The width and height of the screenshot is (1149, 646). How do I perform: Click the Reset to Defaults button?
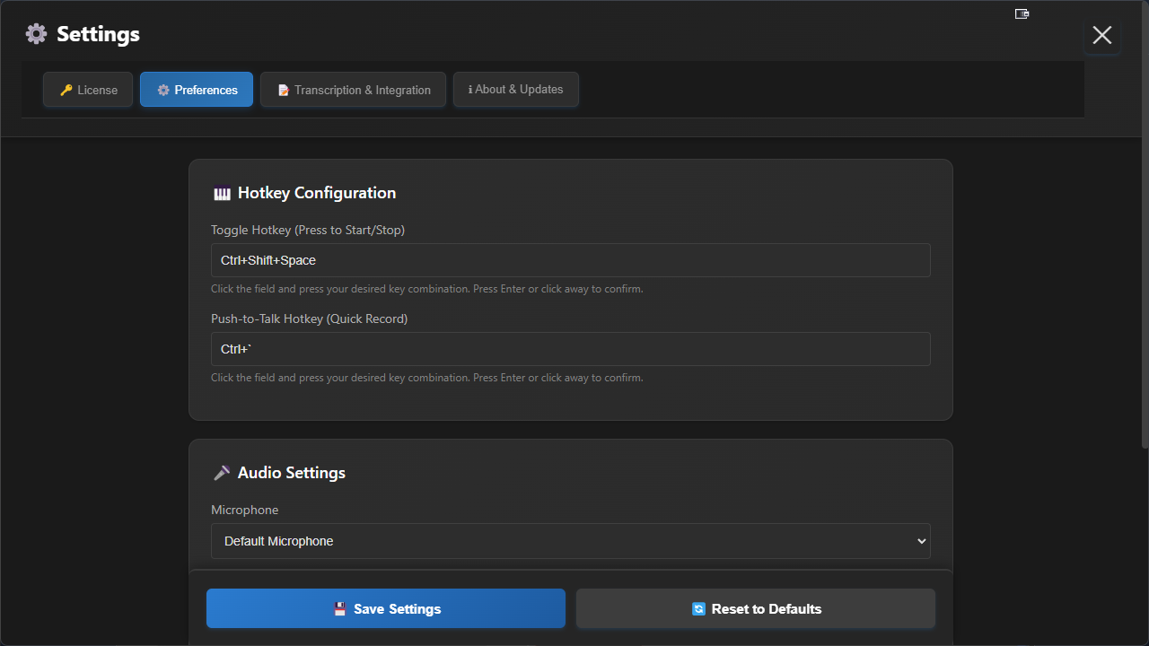coord(755,608)
